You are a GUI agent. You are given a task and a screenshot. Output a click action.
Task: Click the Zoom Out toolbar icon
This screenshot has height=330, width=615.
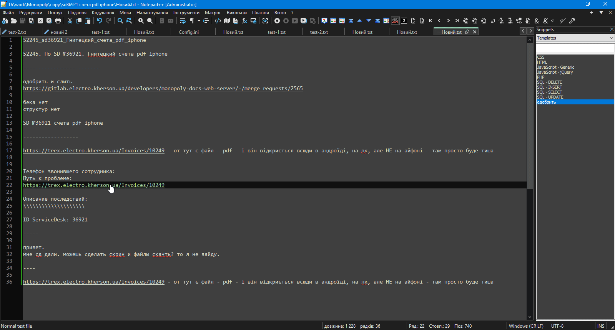pos(150,21)
